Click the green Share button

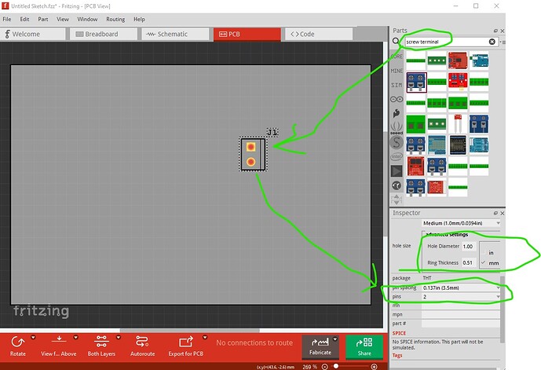coord(364,346)
